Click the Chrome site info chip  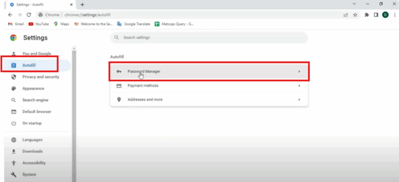(x=49, y=15)
